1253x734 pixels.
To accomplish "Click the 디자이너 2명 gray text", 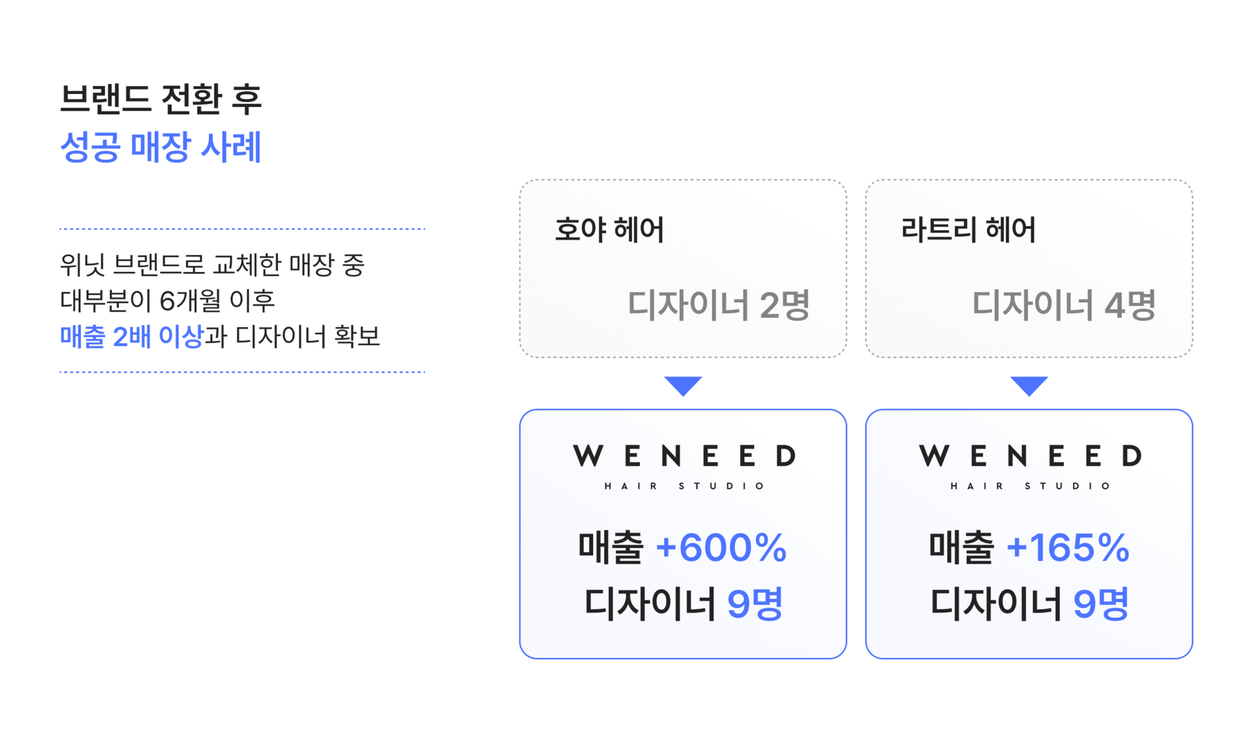I will (718, 305).
